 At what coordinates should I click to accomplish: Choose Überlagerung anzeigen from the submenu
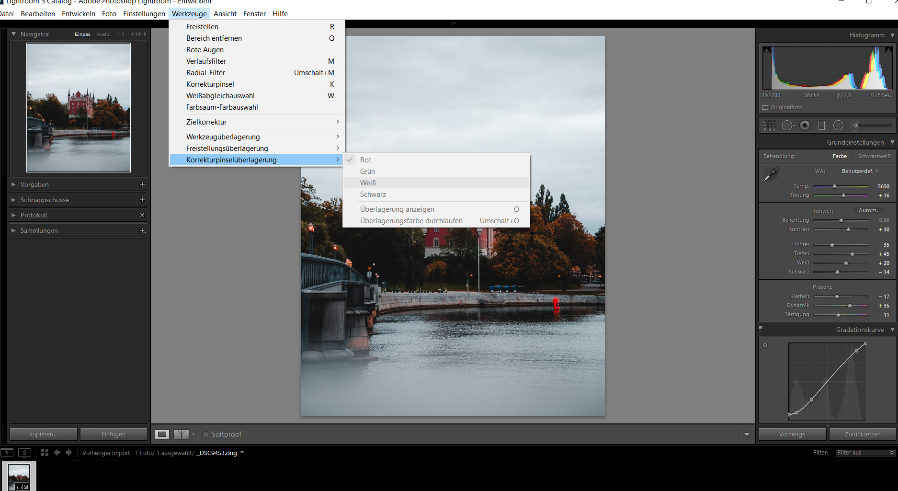point(397,209)
